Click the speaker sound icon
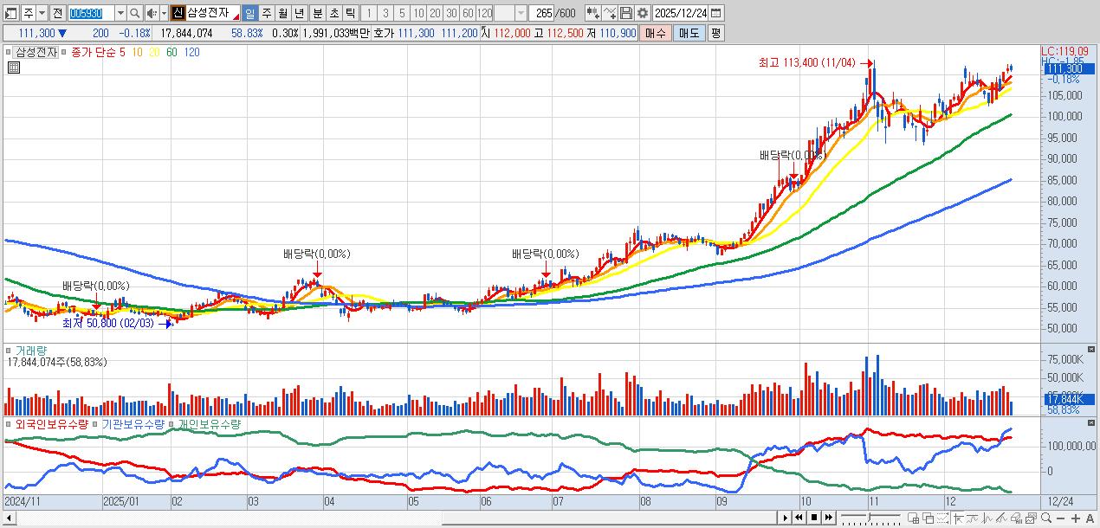The image size is (1100, 528). point(152,13)
